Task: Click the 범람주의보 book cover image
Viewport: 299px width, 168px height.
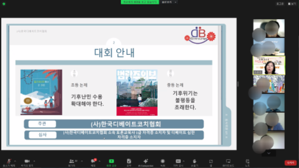Action: point(137,93)
